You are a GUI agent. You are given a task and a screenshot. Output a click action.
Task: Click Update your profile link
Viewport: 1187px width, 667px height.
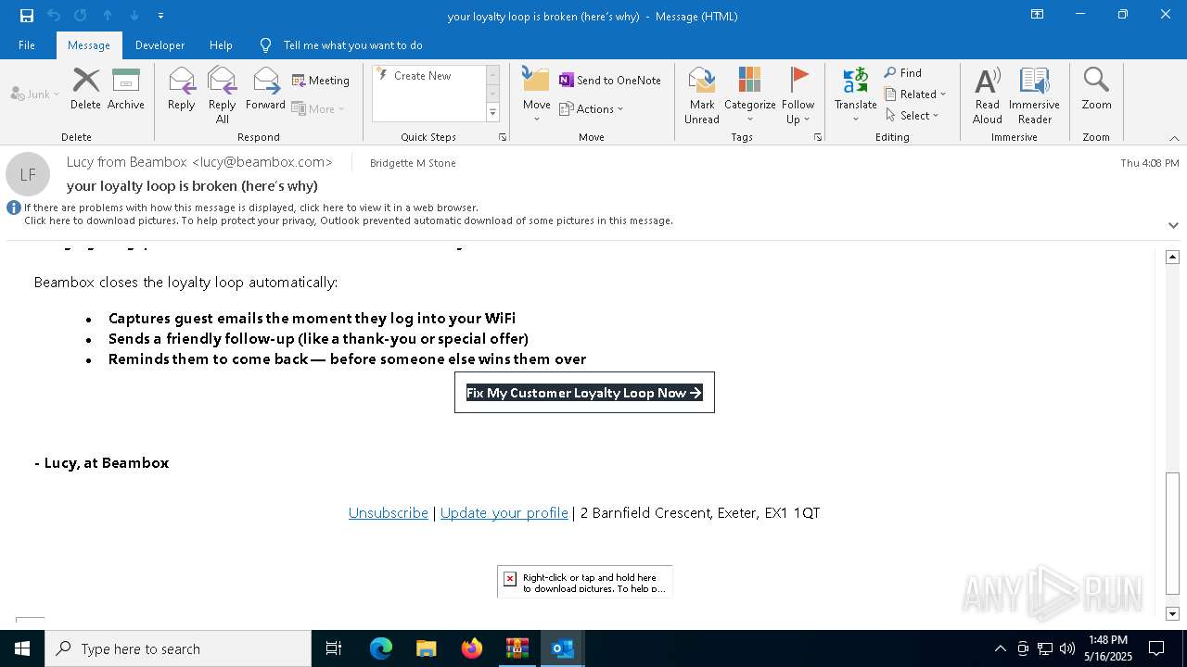504,512
